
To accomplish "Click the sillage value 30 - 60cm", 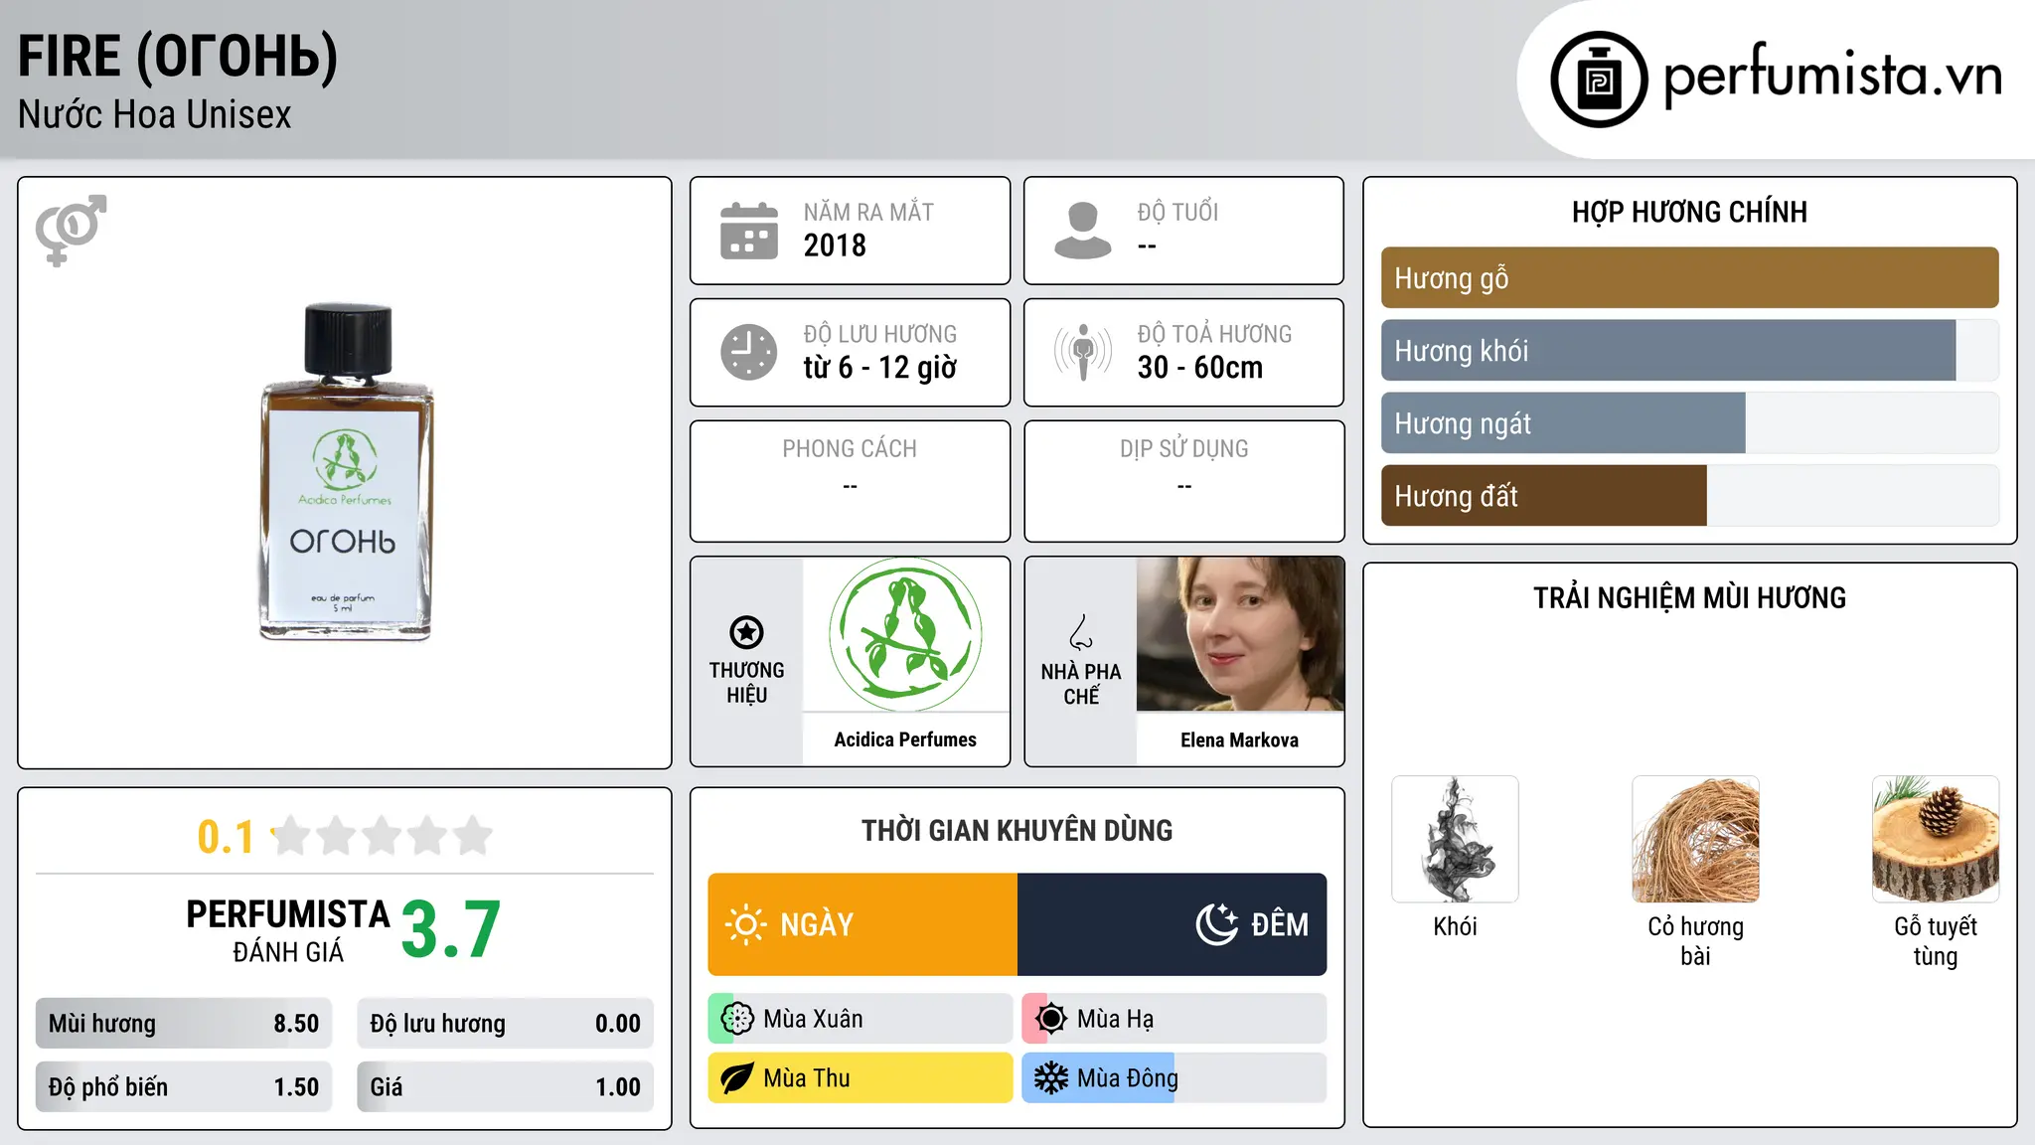I will [x=1200, y=368].
